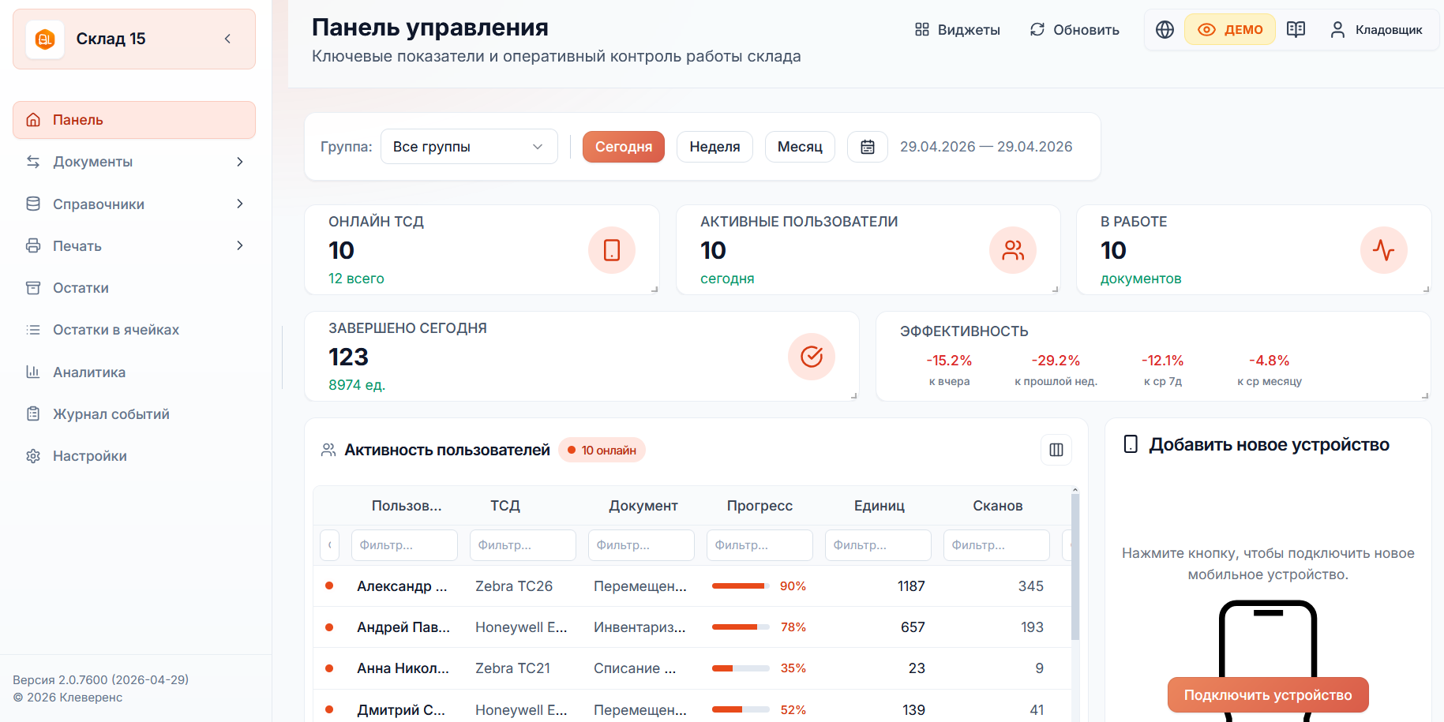The width and height of the screenshot is (1444, 722).
Task: Focus the filter field under Пользов...
Action: (404, 545)
